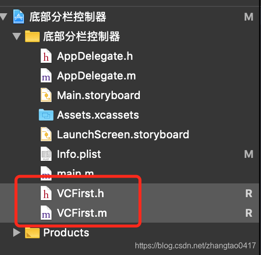Click the VCFirst.h header file icon
Image resolution: width=261 pixels, height=255 pixels.
[x=46, y=193]
